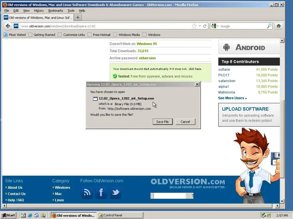The image size is (293, 219).
Task: Open contributor PKO17's profile
Action: click(224, 75)
